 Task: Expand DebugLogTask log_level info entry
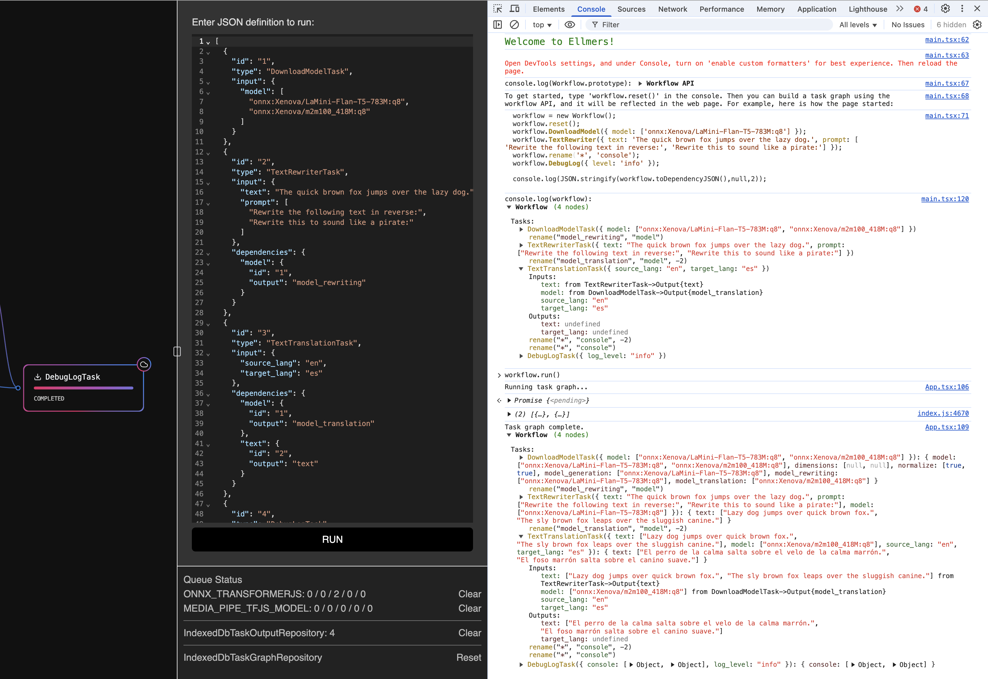pyautogui.click(x=521, y=356)
